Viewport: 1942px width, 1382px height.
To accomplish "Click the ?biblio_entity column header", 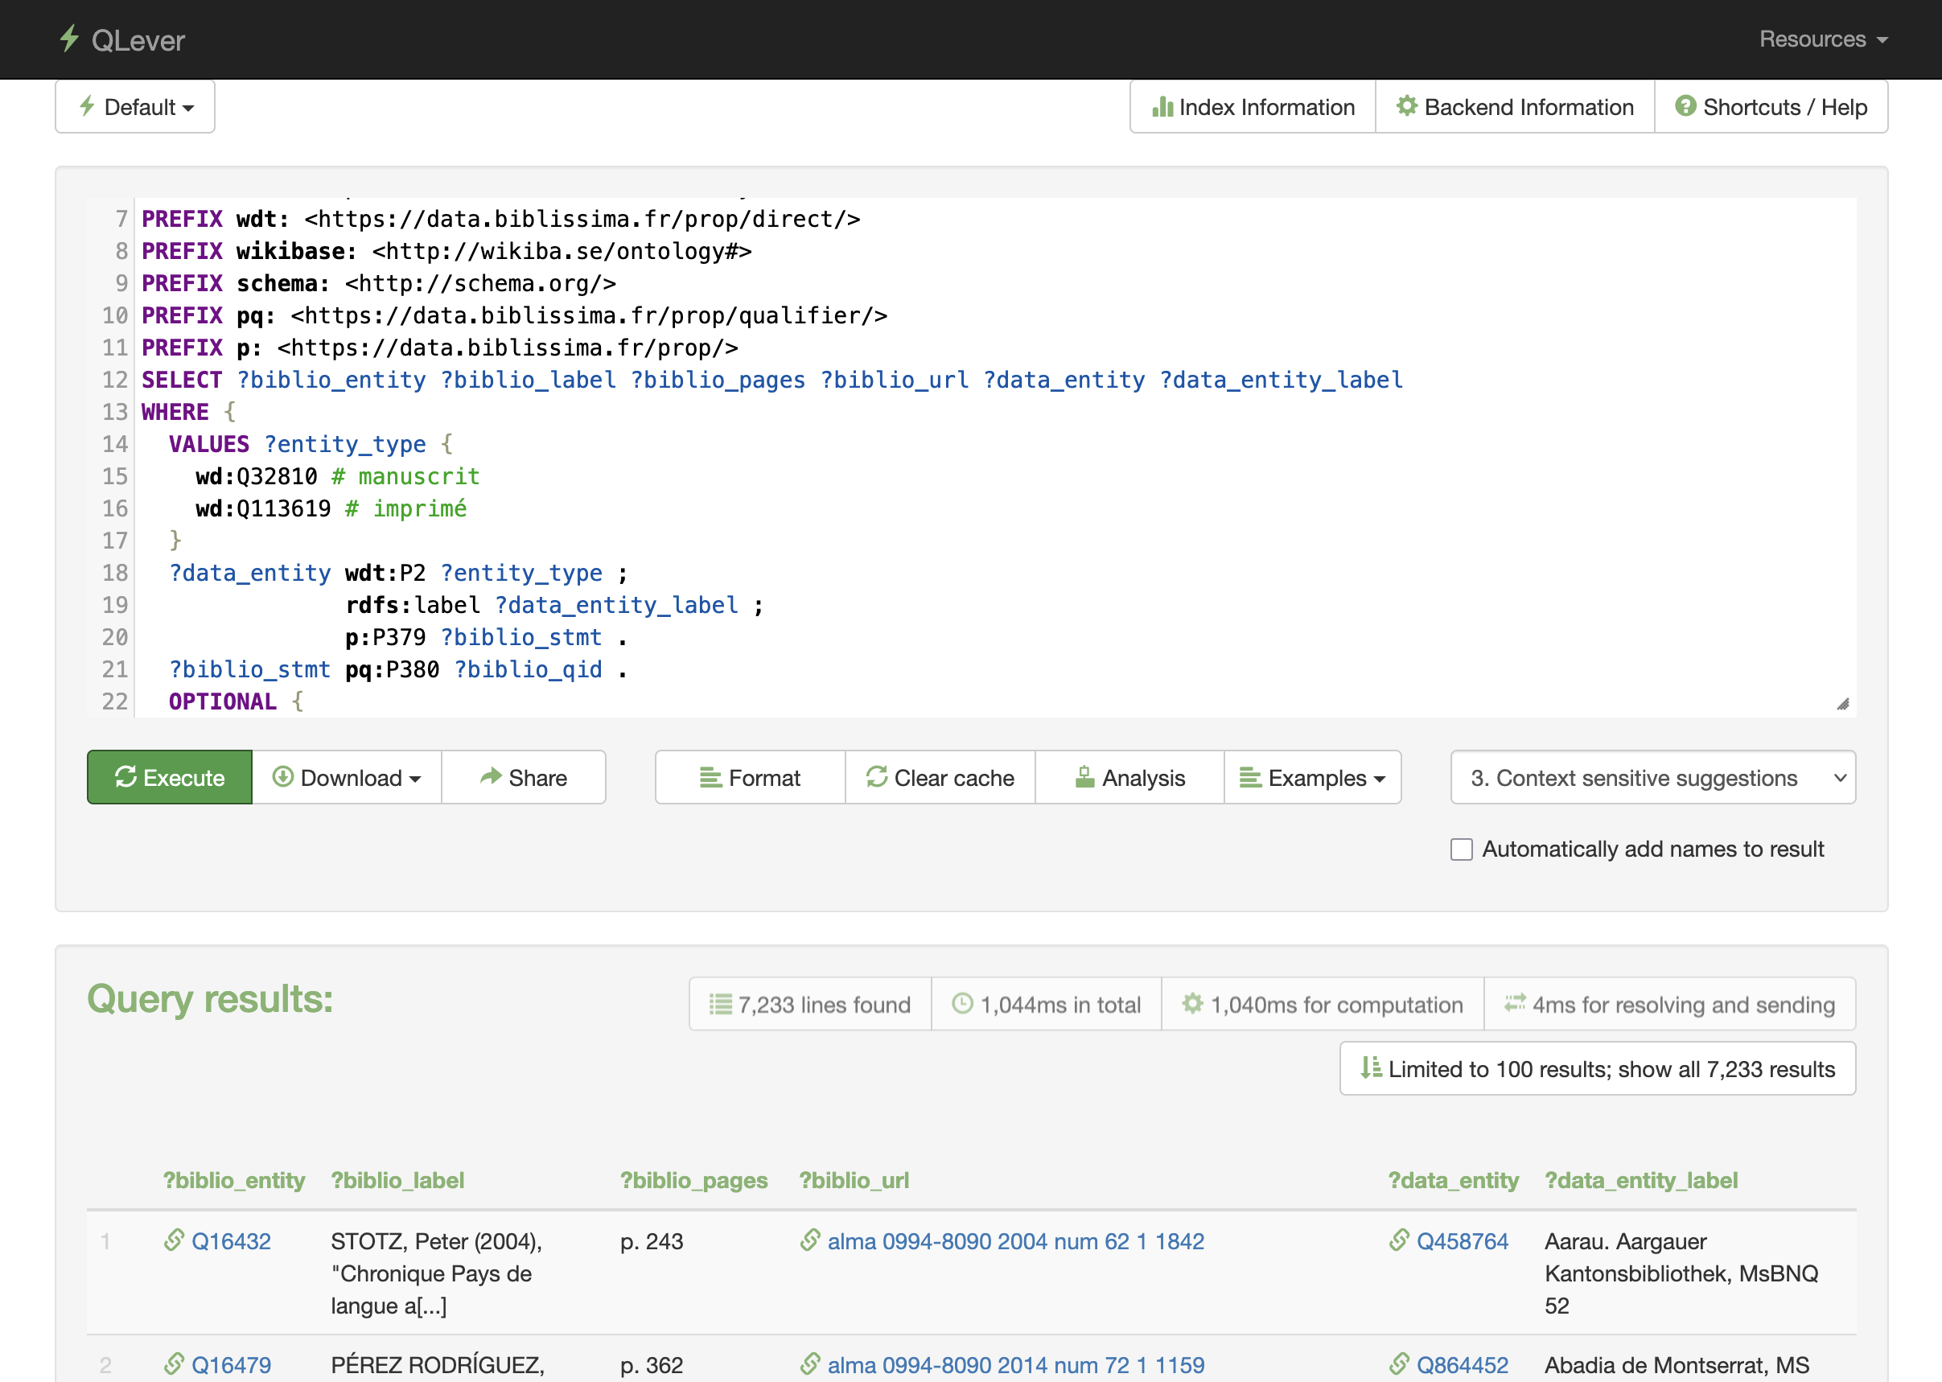I will pos(234,1179).
